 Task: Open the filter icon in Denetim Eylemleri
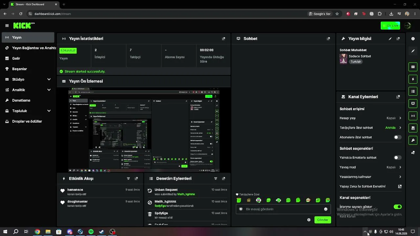pyautogui.click(x=216, y=179)
